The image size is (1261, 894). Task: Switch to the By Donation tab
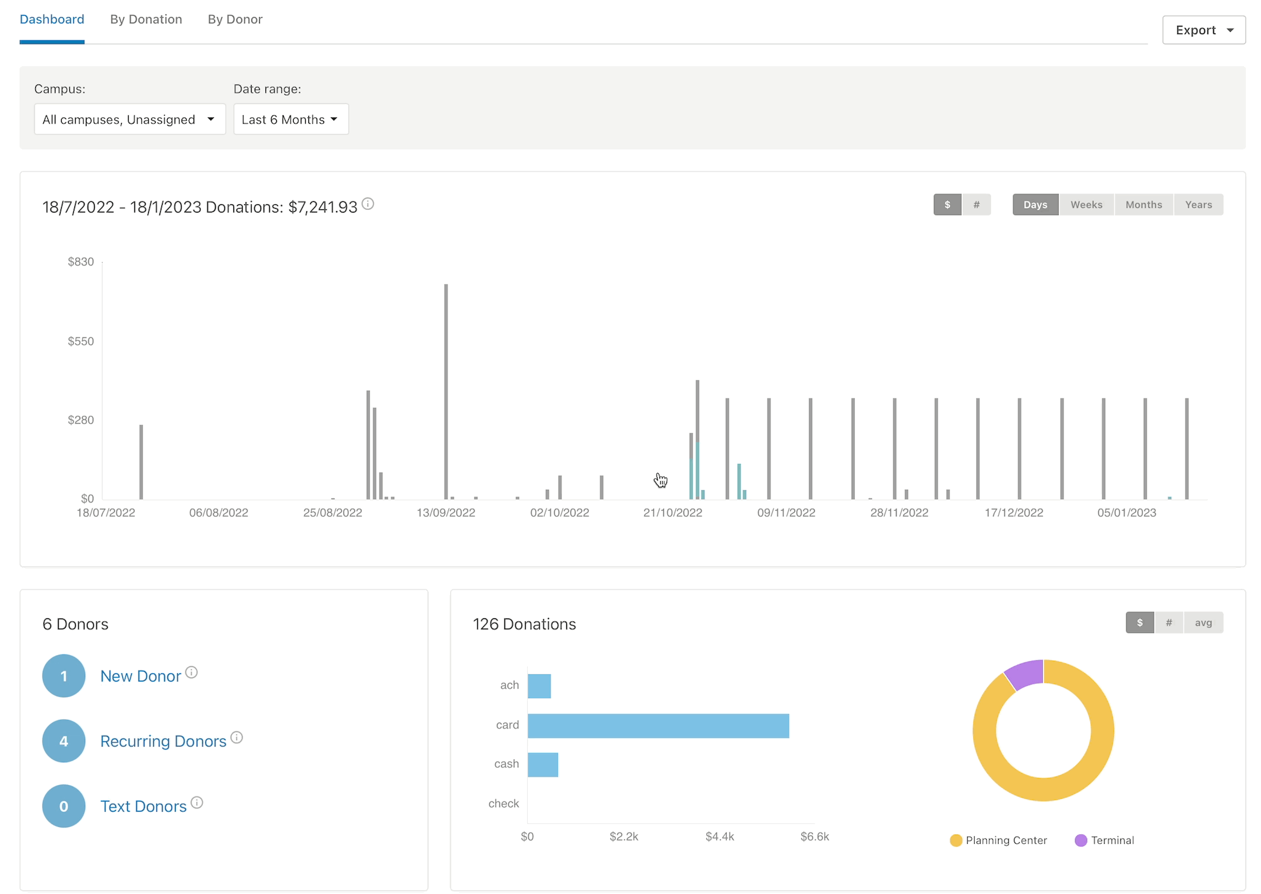click(x=146, y=20)
